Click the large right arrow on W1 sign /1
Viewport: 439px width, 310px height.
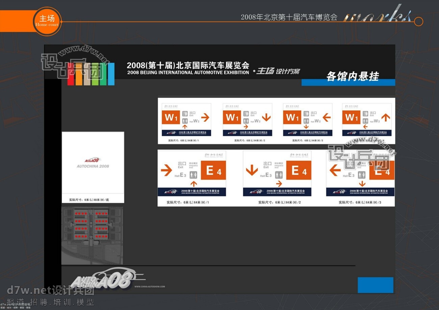click(205, 117)
